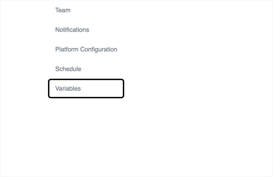Navigate to the Team page
The height and width of the screenshot is (177, 273).
pos(63,10)
